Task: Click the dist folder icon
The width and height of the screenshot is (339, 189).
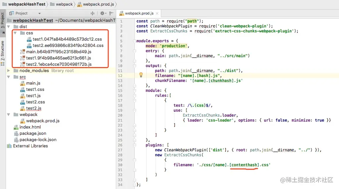Action: [x=16, y=26]
